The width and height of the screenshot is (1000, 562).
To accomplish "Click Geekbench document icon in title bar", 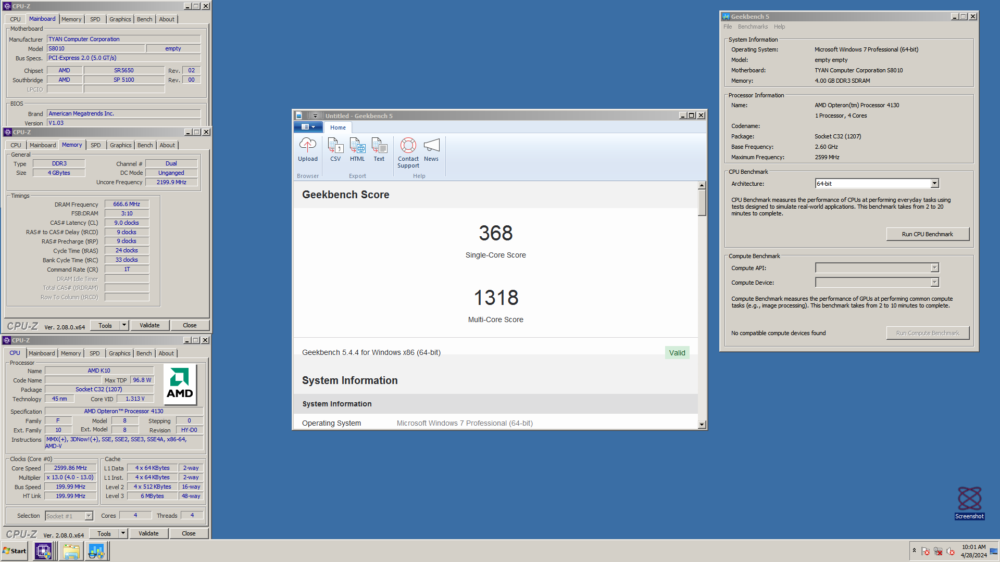I will (x=299, y=116).
